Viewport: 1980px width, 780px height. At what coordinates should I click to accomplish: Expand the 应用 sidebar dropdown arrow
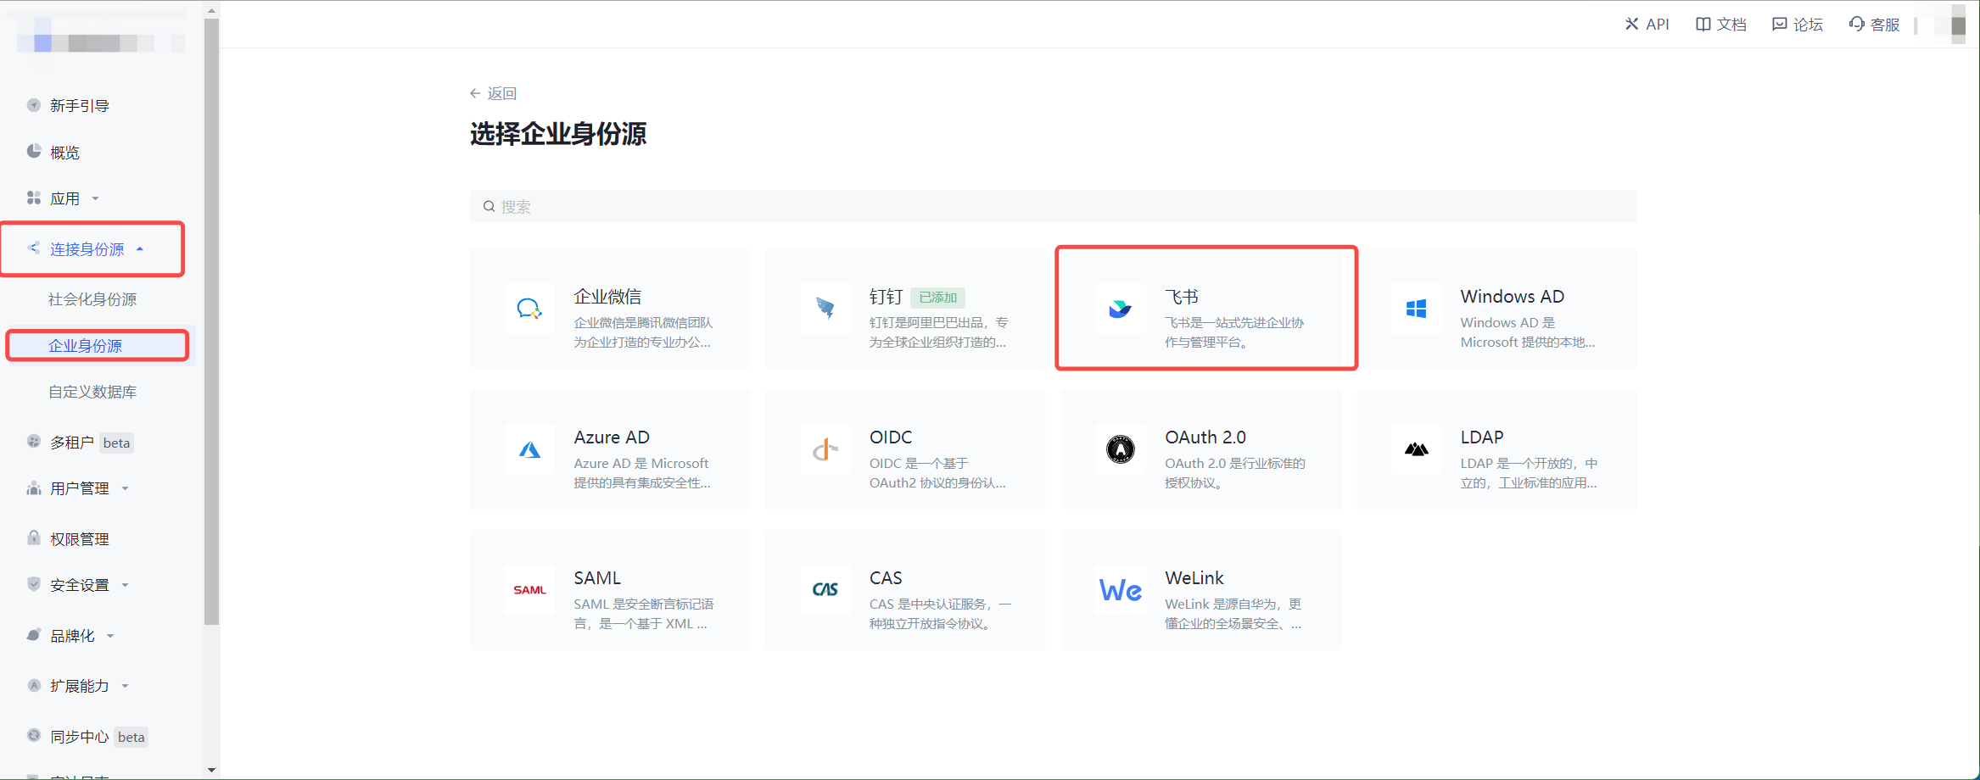coord(95,199)
